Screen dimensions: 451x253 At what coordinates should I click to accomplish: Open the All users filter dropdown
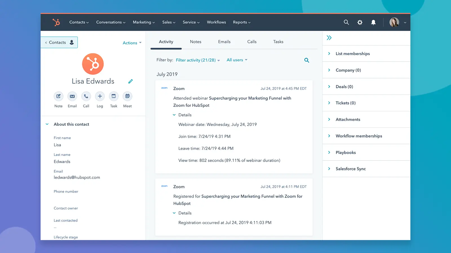pyautogui.click(x=237, y=60)
